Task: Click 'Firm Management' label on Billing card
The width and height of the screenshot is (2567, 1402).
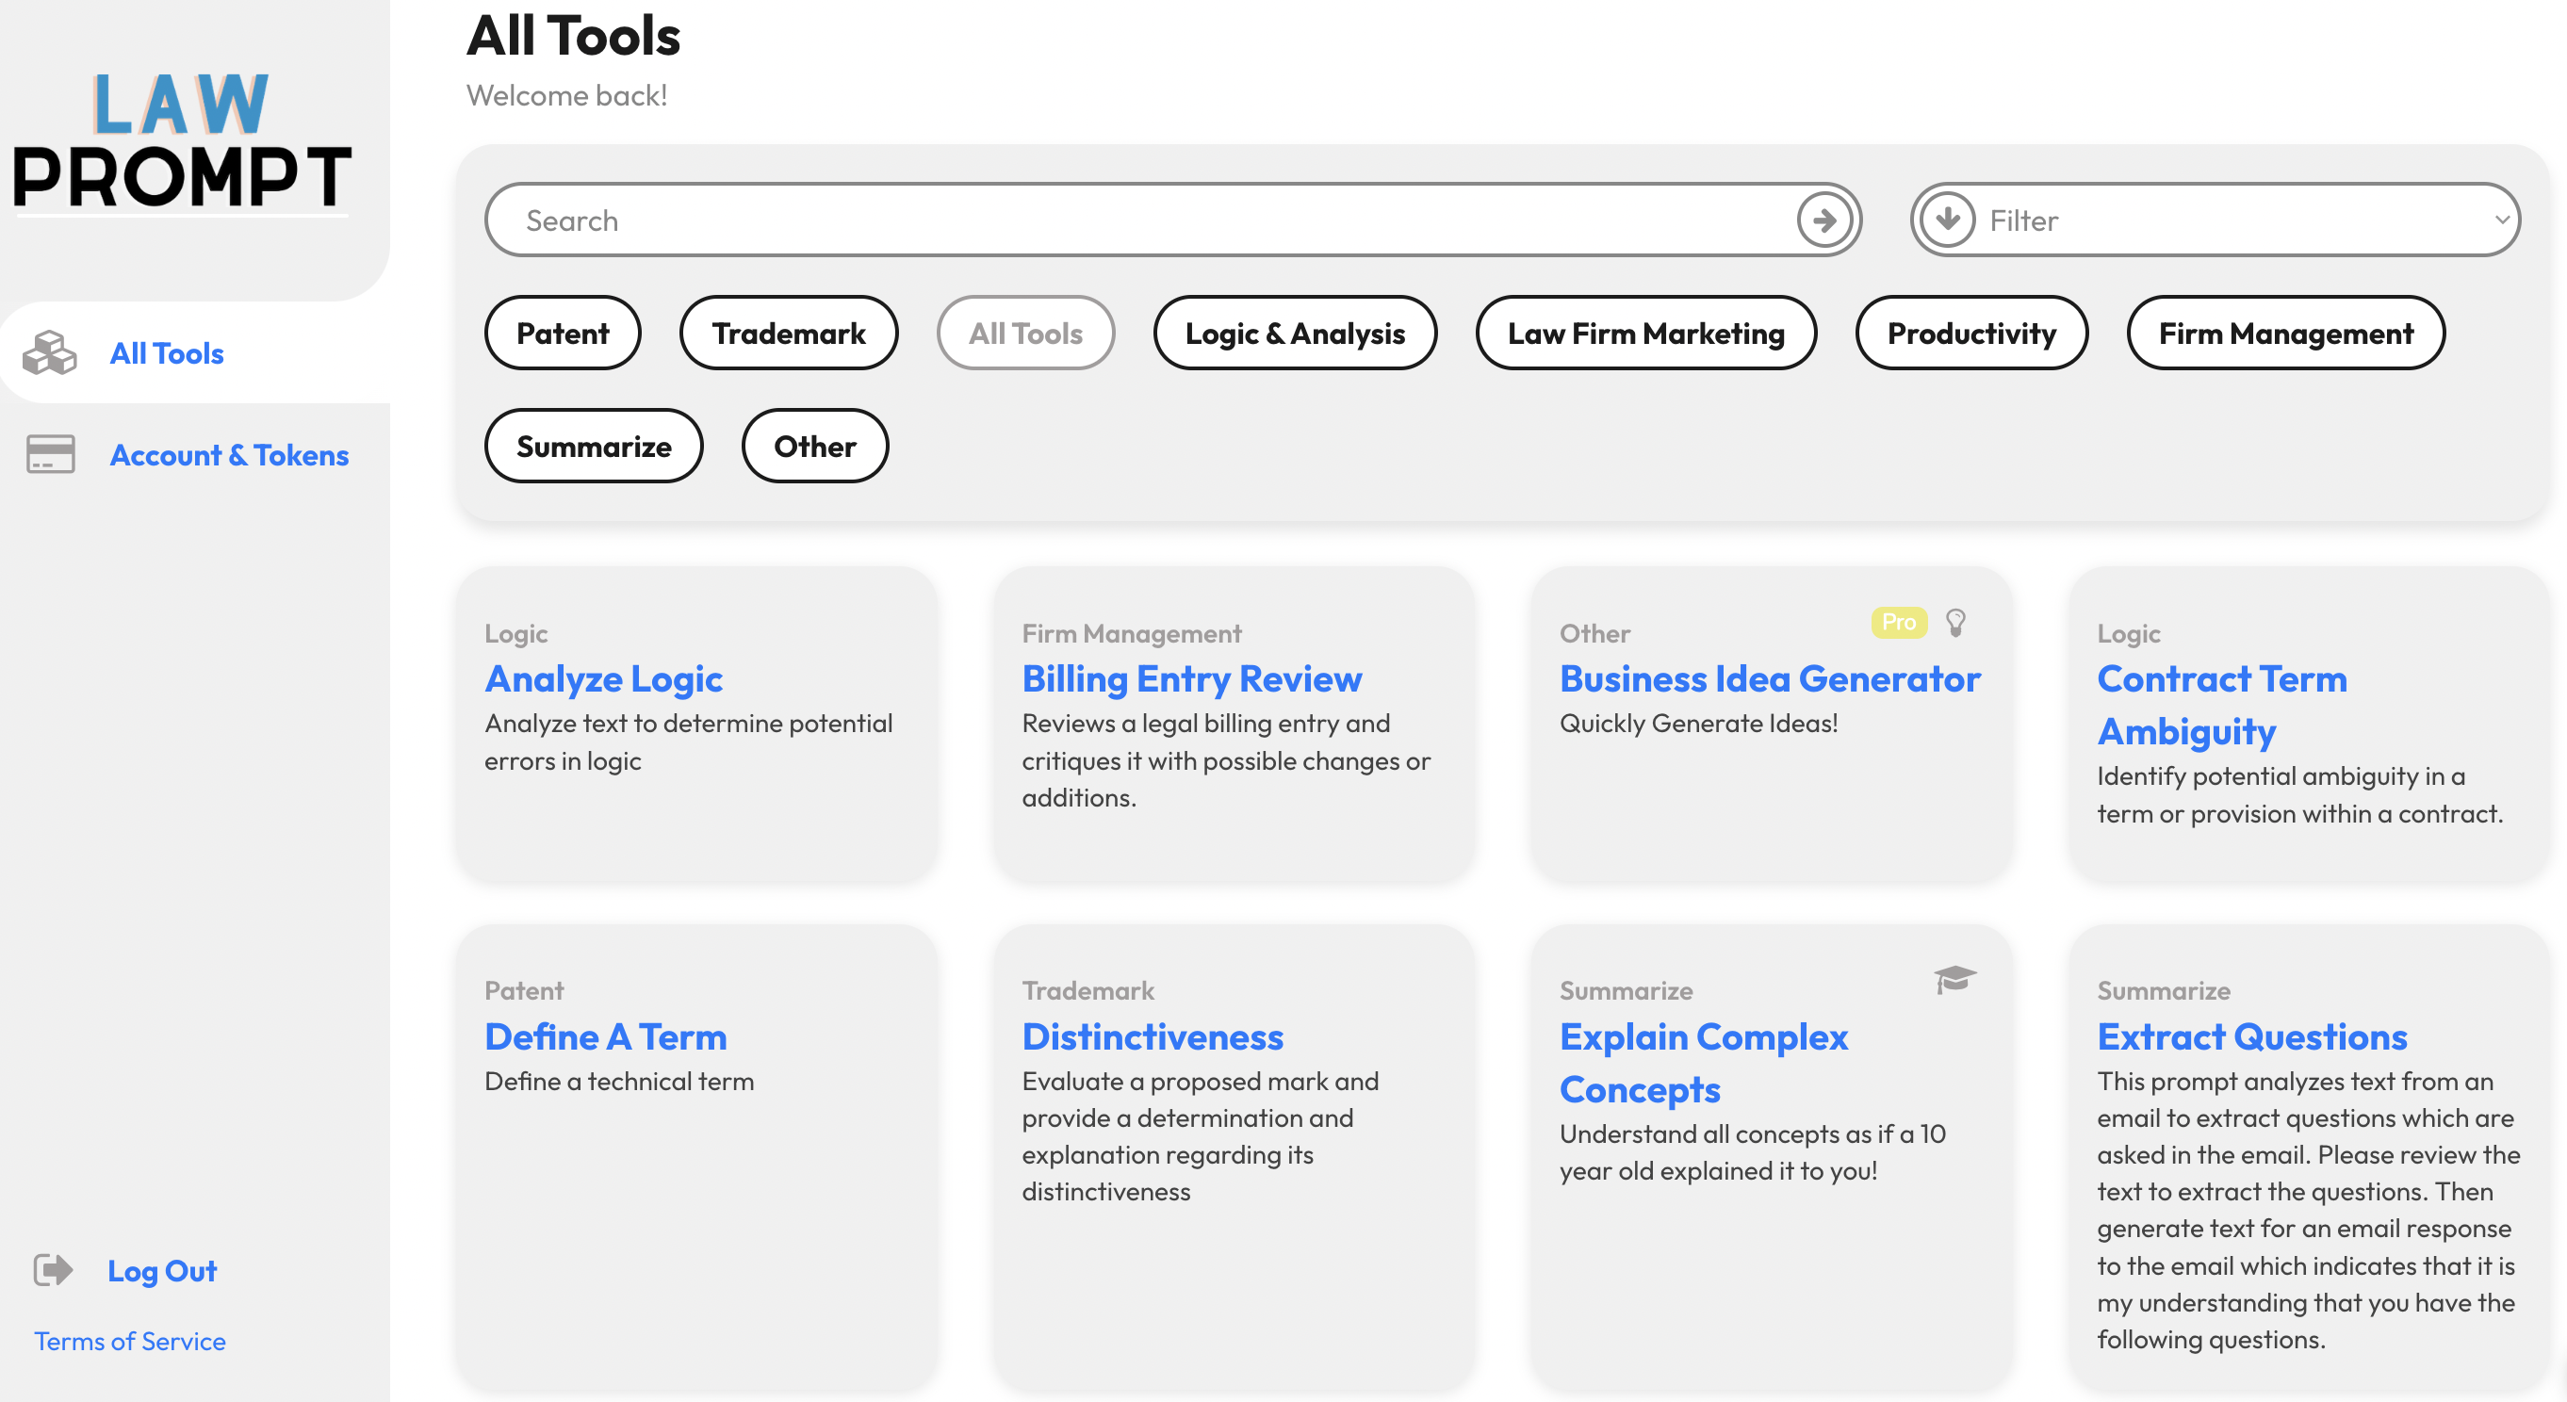Action: tap(1131, 634)
